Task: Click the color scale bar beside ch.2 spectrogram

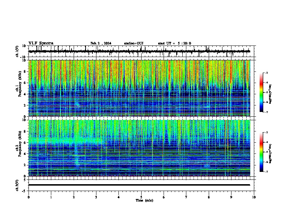Action: 261,152
